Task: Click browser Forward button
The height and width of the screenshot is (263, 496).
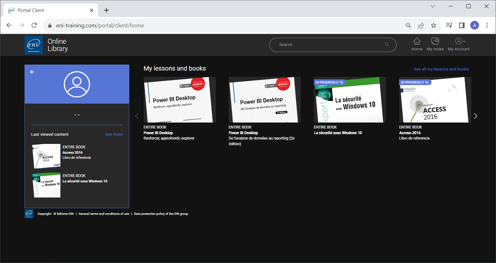Action: 21,25
